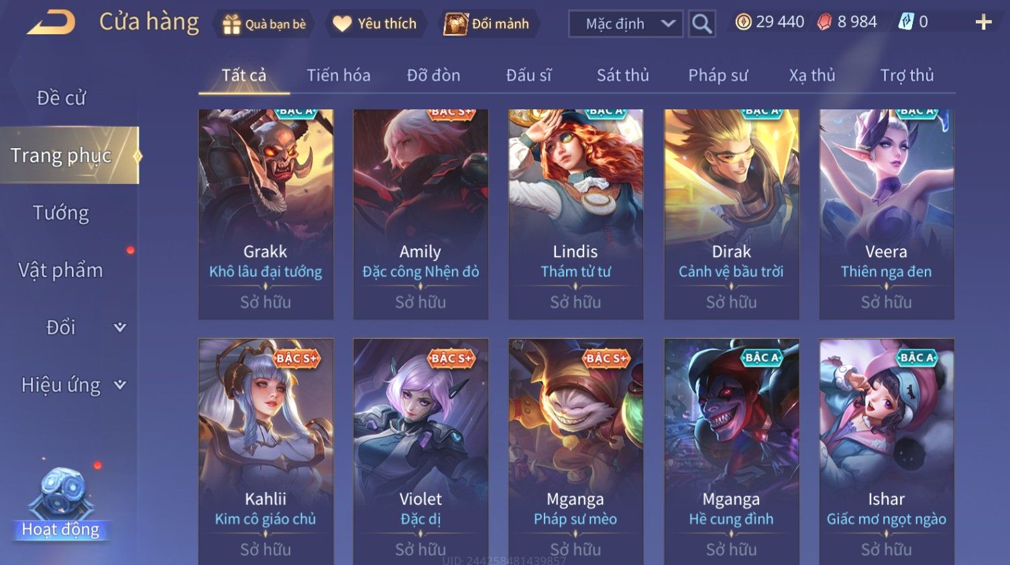Open Vật phẩm in the sidebar
The width and height of the screenshot is (1010, 565).
click(x=61, y=270)
